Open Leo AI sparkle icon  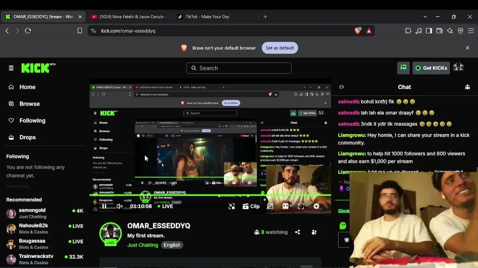pyautogui.click(x=450, y=31)
